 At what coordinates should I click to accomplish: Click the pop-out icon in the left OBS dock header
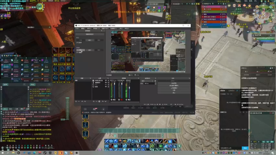pos(101,31)
